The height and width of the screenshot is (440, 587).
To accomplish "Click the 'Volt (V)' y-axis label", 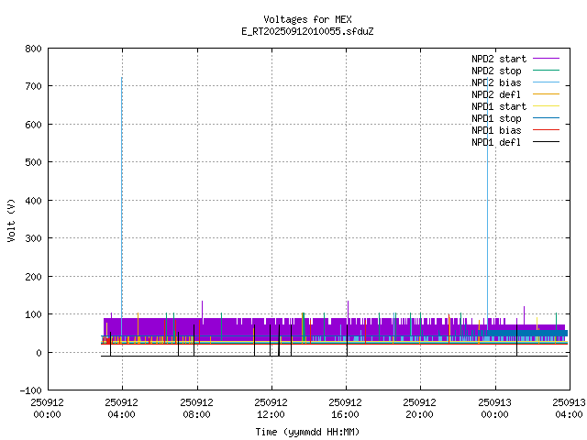I will point(11,220).
